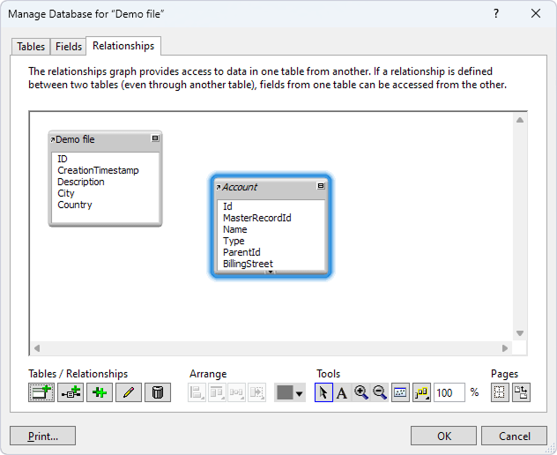Viewport: 557px width, 455px height.
Task: Click the Distribute horizontally arrange icon
Action: pos(236,392)
